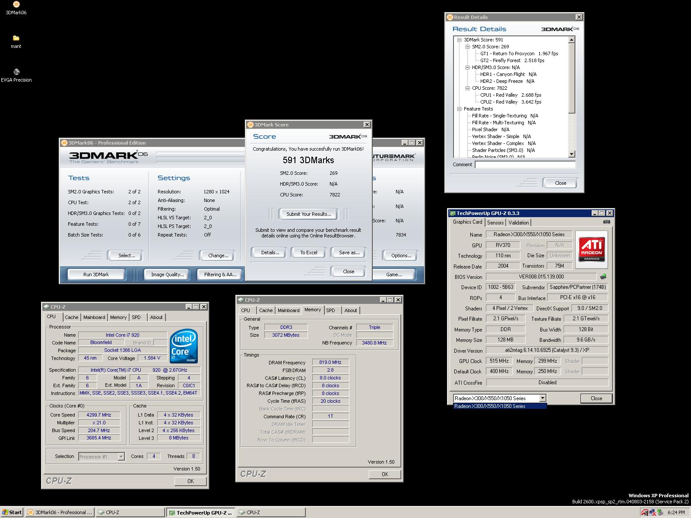This screenshot has height=518, width=691.
Task: Collapse the 3DMark Score tree node
Action: tap(459, 40)
